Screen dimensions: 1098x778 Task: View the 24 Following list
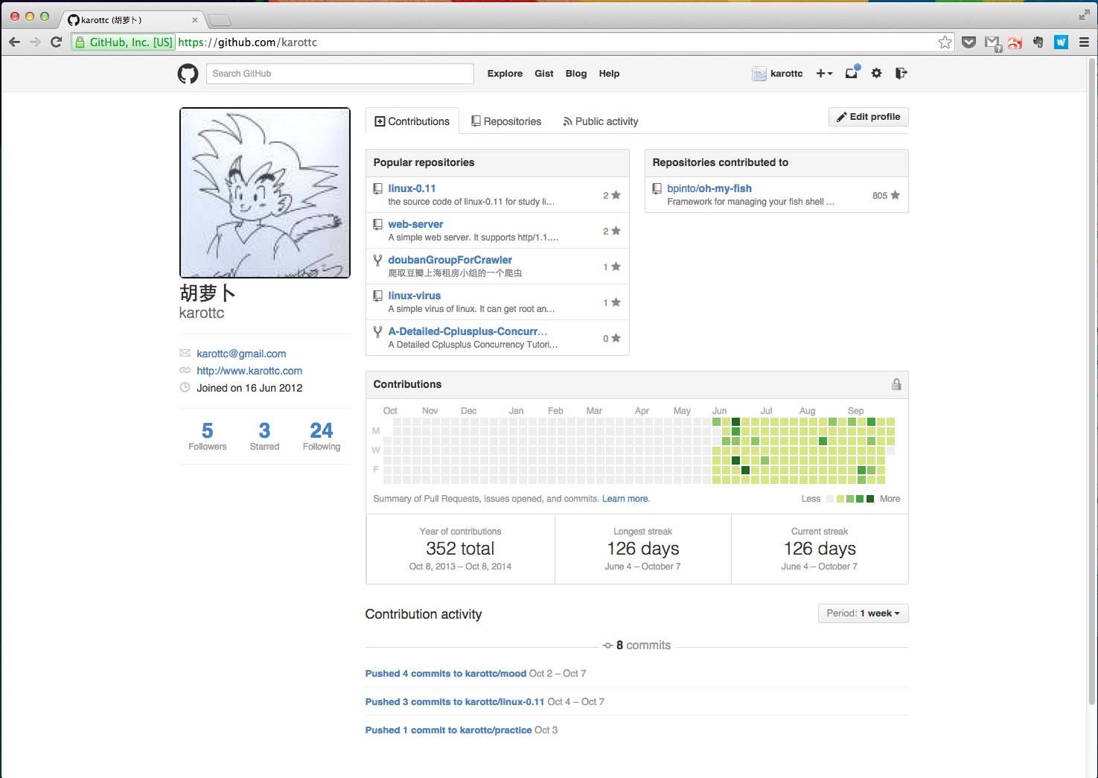[322, 436]
